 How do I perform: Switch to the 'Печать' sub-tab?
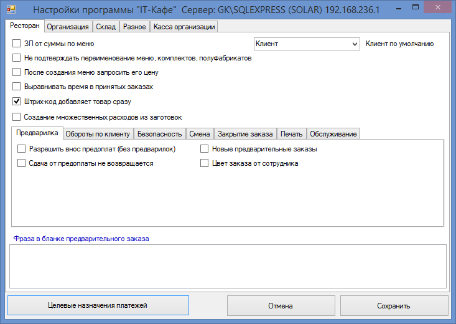pyautogui.click(x=291, y=134)
